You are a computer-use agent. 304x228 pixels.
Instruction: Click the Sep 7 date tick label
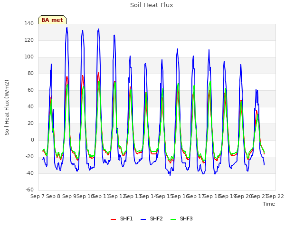[38, 196]
